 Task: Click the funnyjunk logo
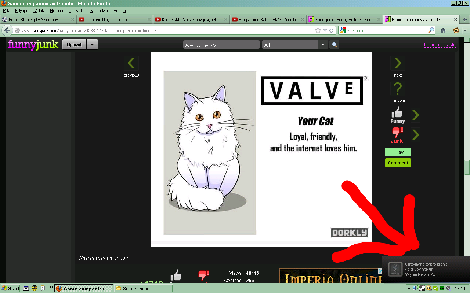click(x=33, y=44)
